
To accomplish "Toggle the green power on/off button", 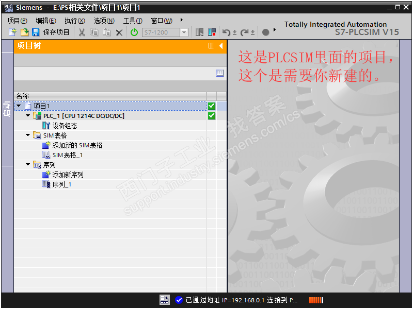I will click(x=134, y=32).
